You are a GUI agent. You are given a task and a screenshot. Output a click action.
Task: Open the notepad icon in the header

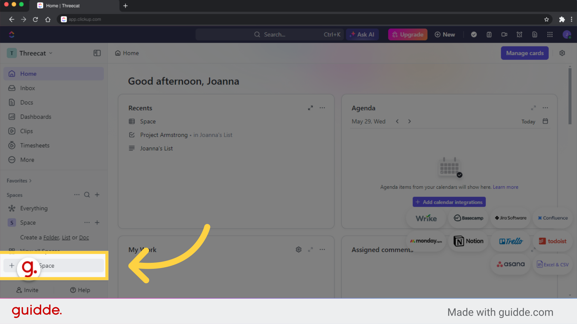coord(489,34)
